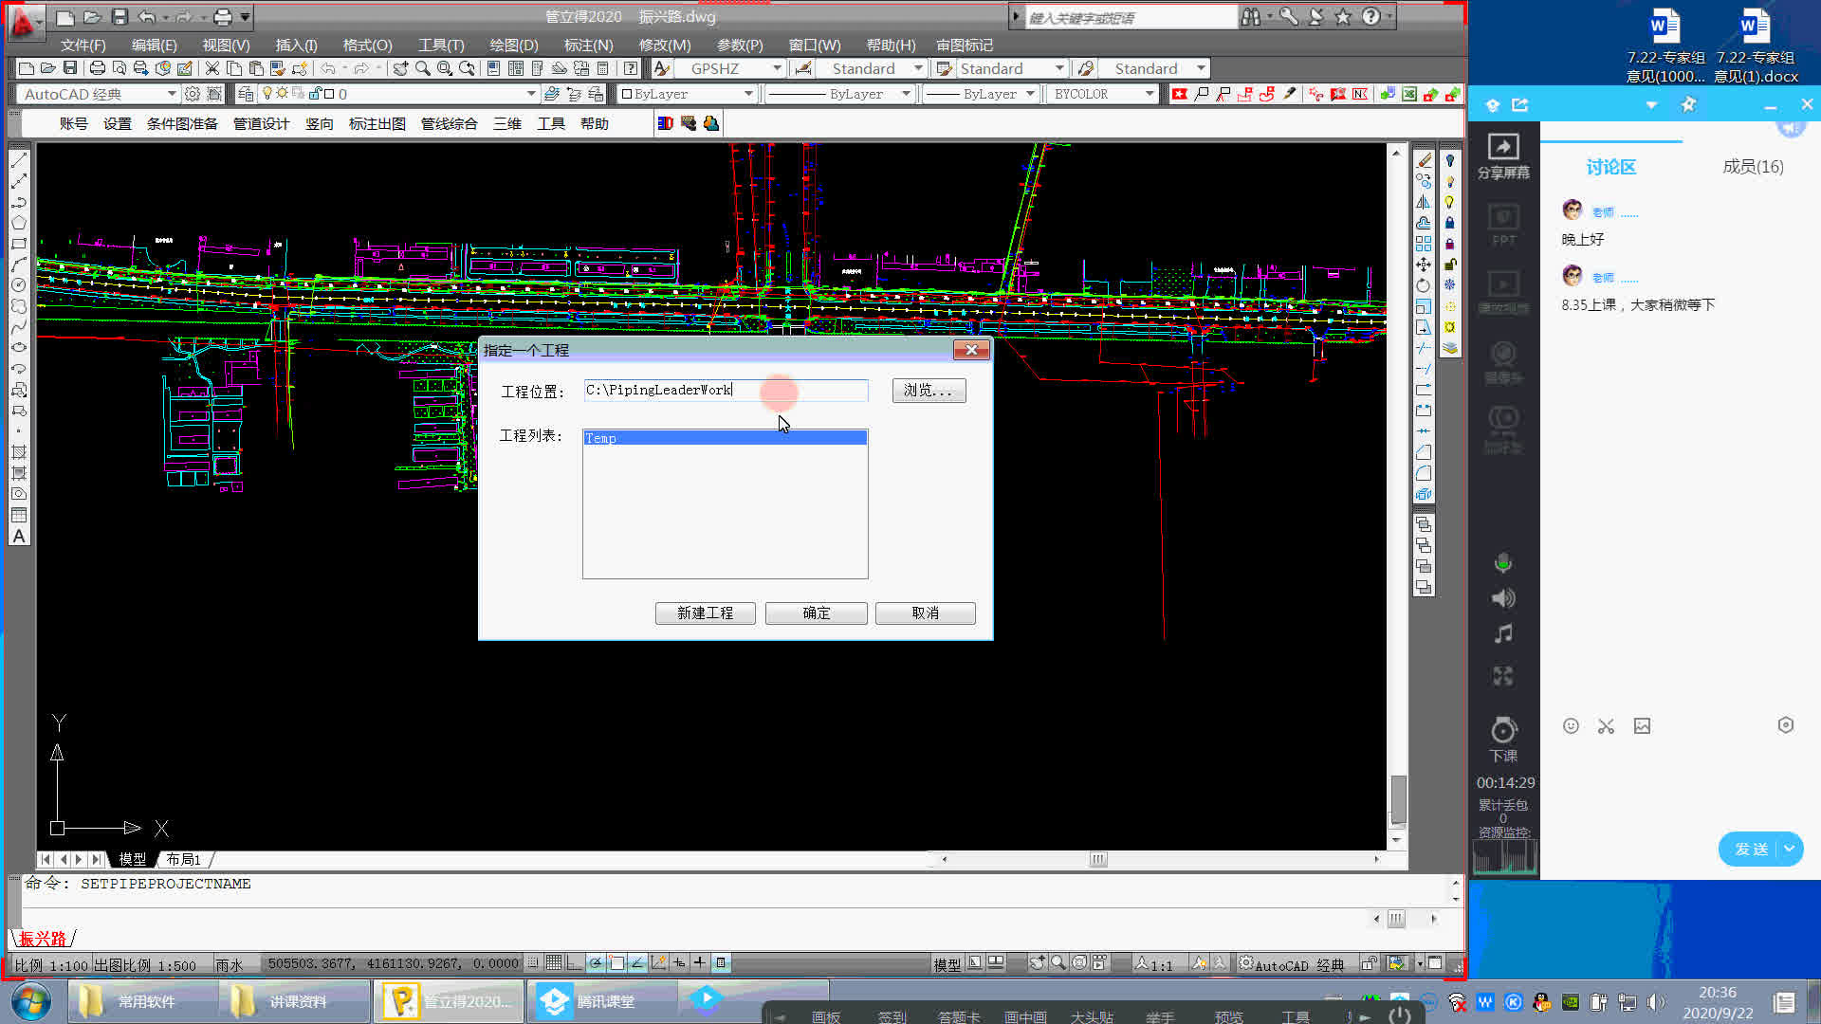
Task: Toggle ortho mode in status bar
Action: click(575, 963)
